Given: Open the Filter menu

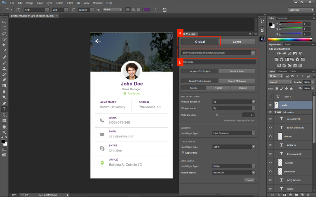Looking at the screenshot, I should pos(70,2).
